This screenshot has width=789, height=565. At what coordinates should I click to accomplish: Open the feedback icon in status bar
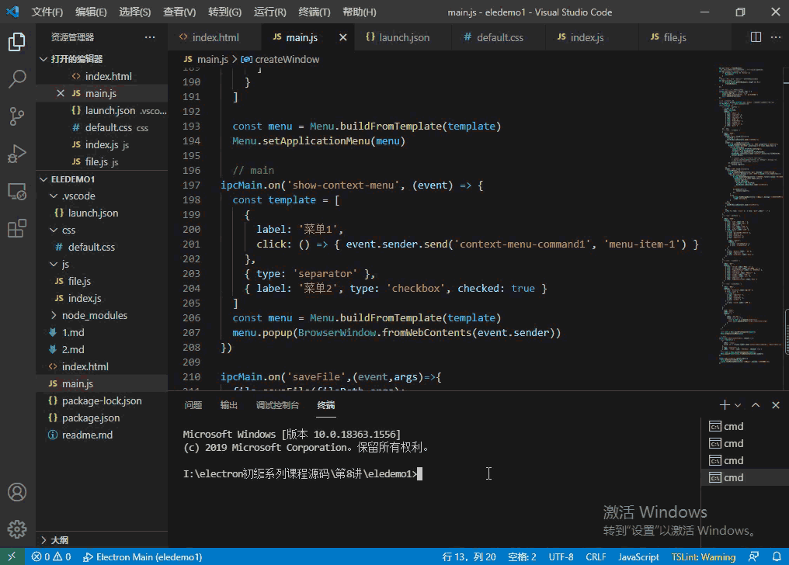(x=753, y=556)
